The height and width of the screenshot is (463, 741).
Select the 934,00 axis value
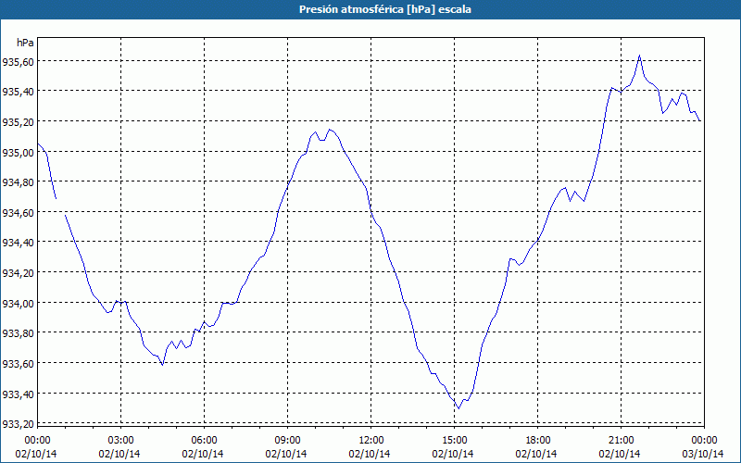coord(18,304)
